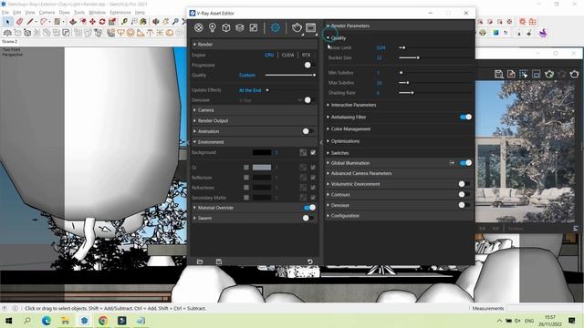Open the Frame Buffer window icon in Asset Editor
The width and height of the screenshot is (584, 328).
coord(310,27)
